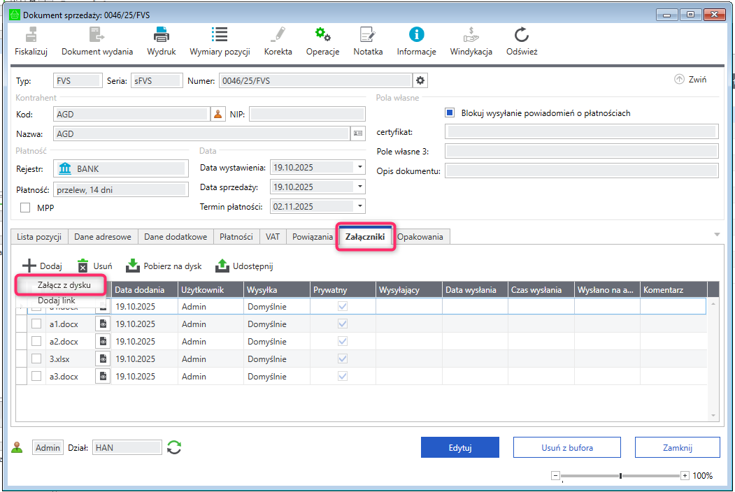Screen dimensions: 735x492
Task: Click Pobierz na dysk download icon
Action: coord(133,266)
